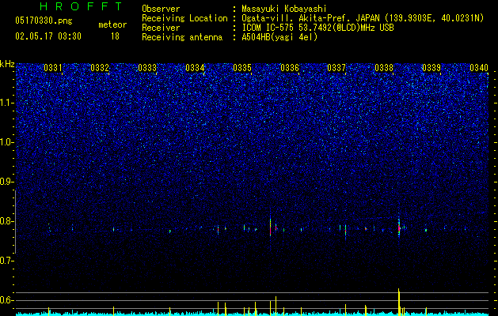Click the 1.1 kHz axis label

[6, 103]
